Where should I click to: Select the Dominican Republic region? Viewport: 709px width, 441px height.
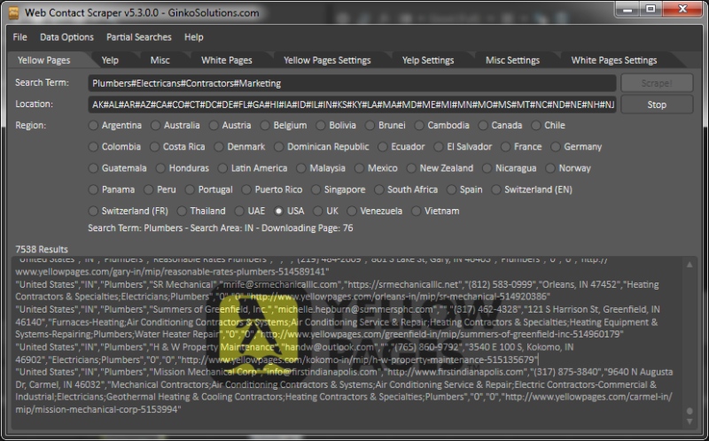pos(322,146)
